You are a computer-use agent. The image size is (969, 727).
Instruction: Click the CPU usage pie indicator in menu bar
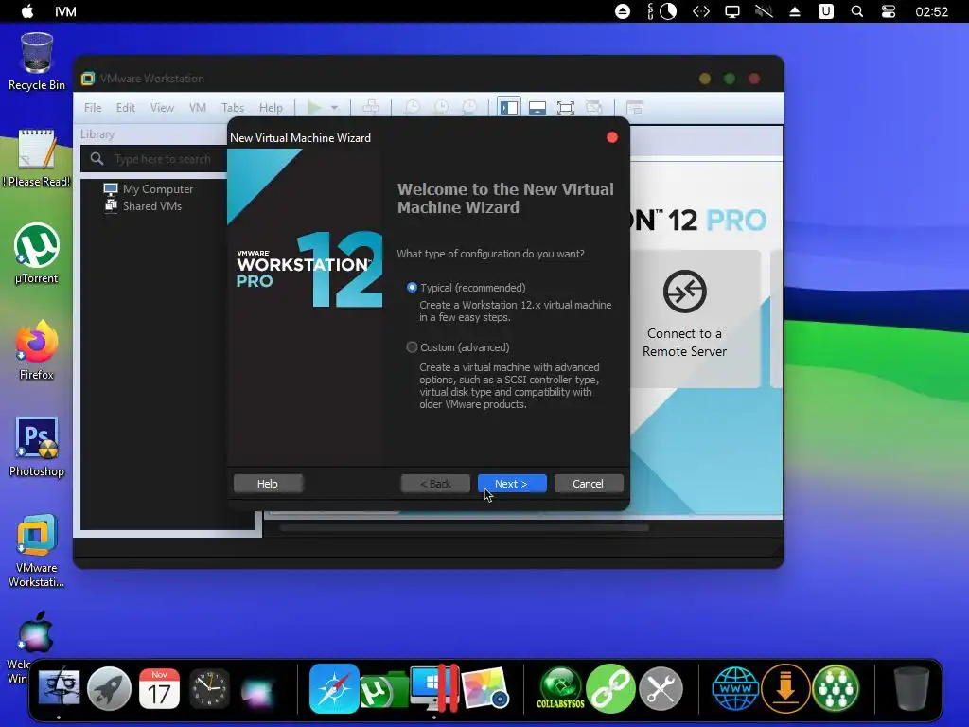coord(668,11)
